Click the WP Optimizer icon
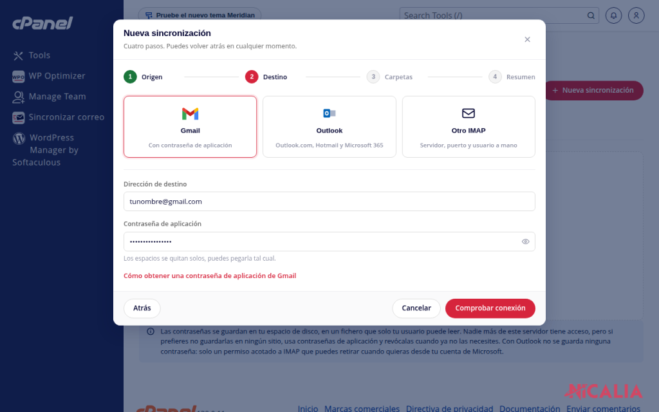This screenshot has height=412, width=659. (18, 77)
